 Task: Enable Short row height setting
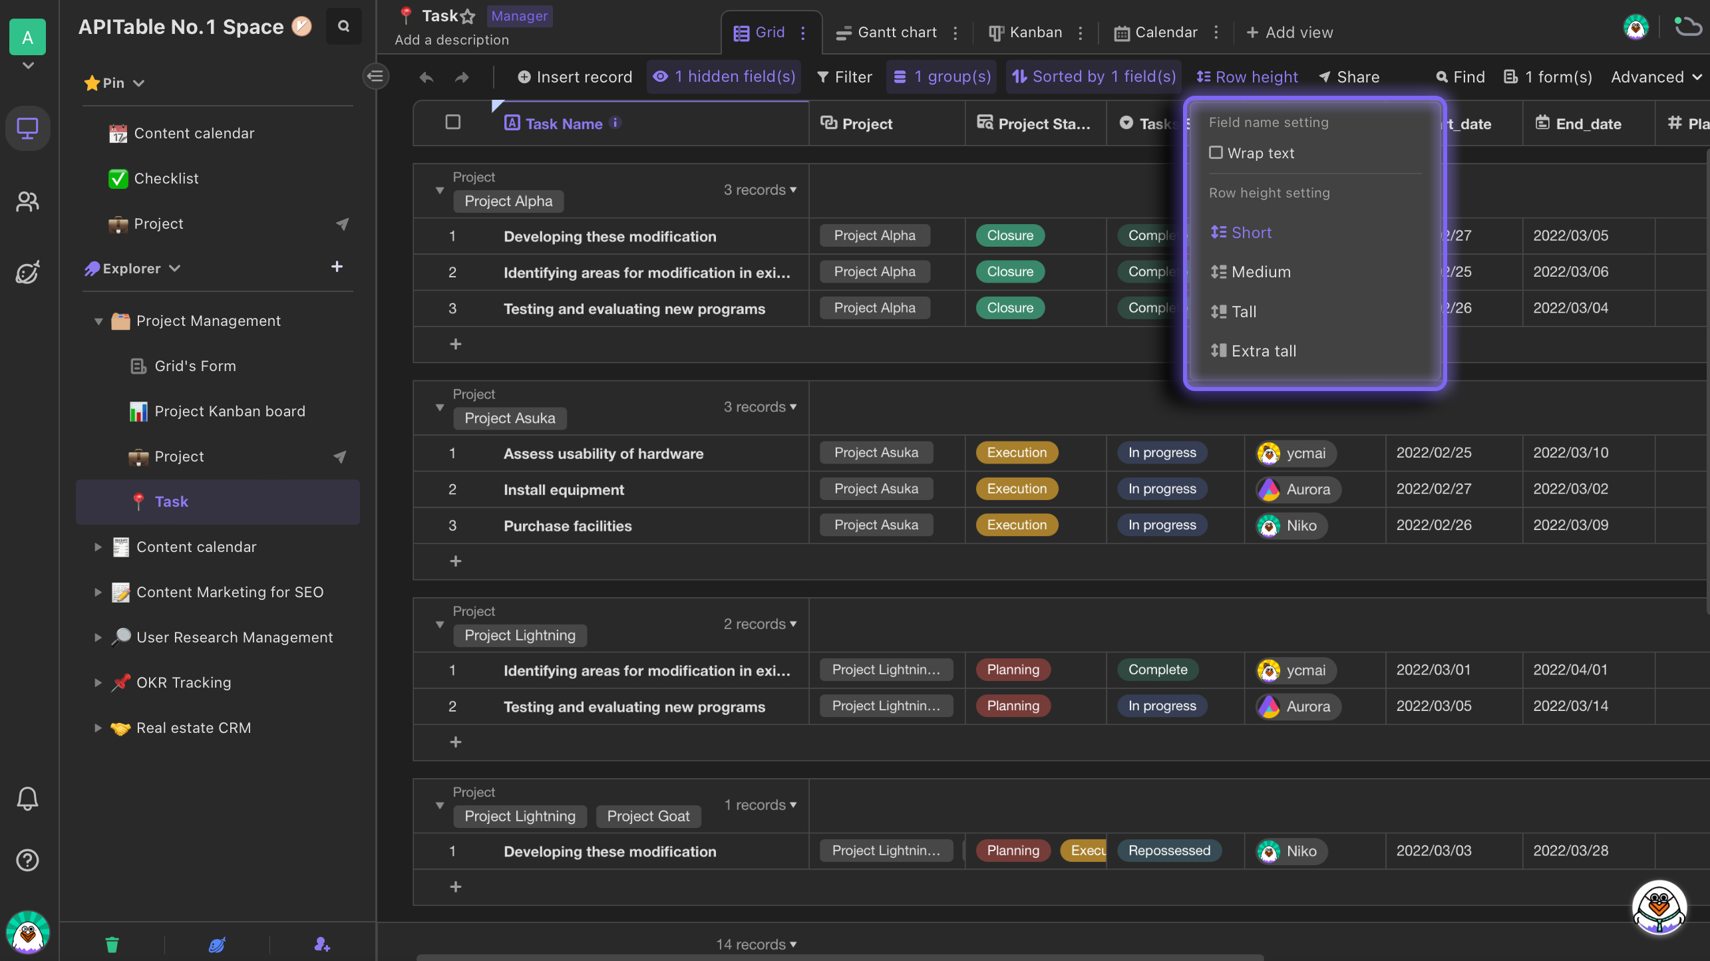[x=1251, y=232]
